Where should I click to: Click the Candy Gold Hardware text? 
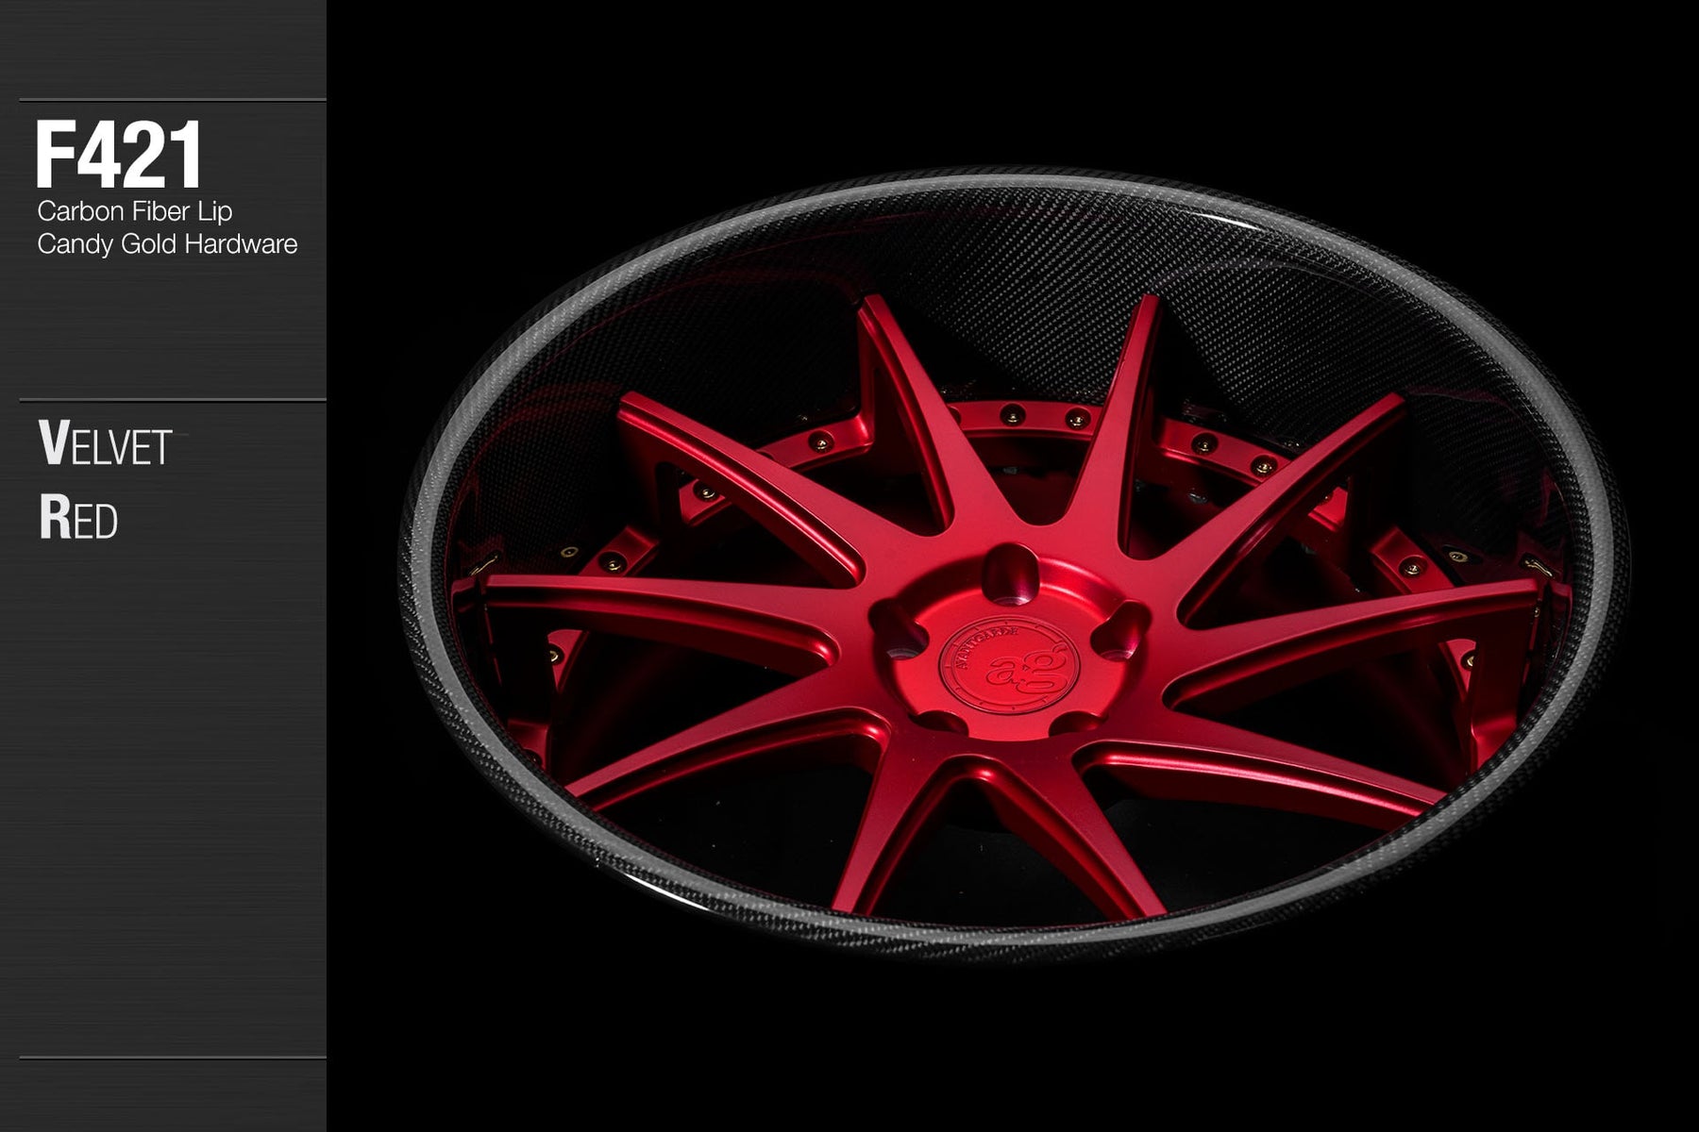click(167, 244)
